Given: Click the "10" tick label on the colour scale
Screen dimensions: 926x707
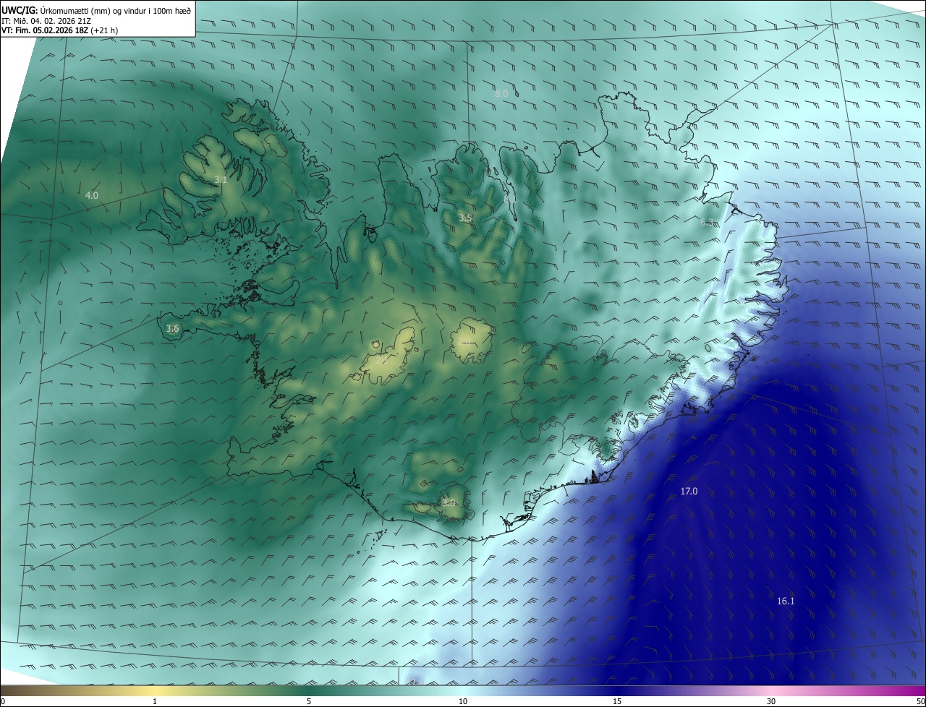Looking at the screenshot, I should coord(463,702).
